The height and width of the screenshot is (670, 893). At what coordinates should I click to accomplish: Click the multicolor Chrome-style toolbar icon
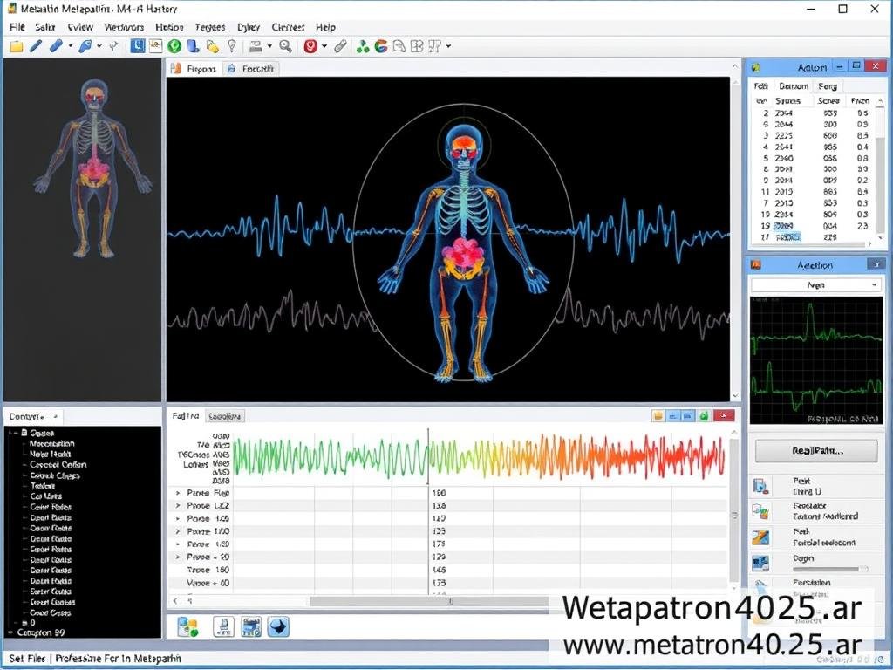(381, 46)
